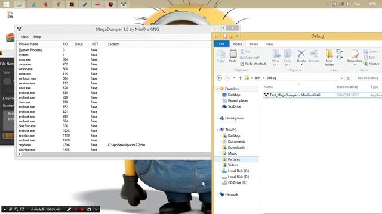The width and height of the screenshot is (382, 214).
Task: Sort by the Name column in Explorer
Action: tap(268, 87)
